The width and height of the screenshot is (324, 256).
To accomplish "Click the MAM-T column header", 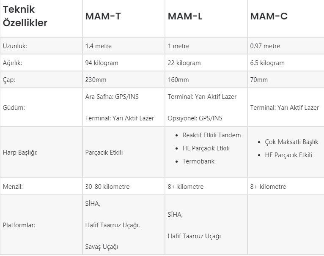I will click(x=104, y=16).
